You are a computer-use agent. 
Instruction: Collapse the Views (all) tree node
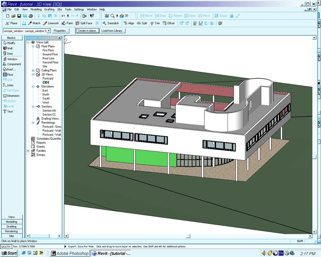tap(28, 42)
